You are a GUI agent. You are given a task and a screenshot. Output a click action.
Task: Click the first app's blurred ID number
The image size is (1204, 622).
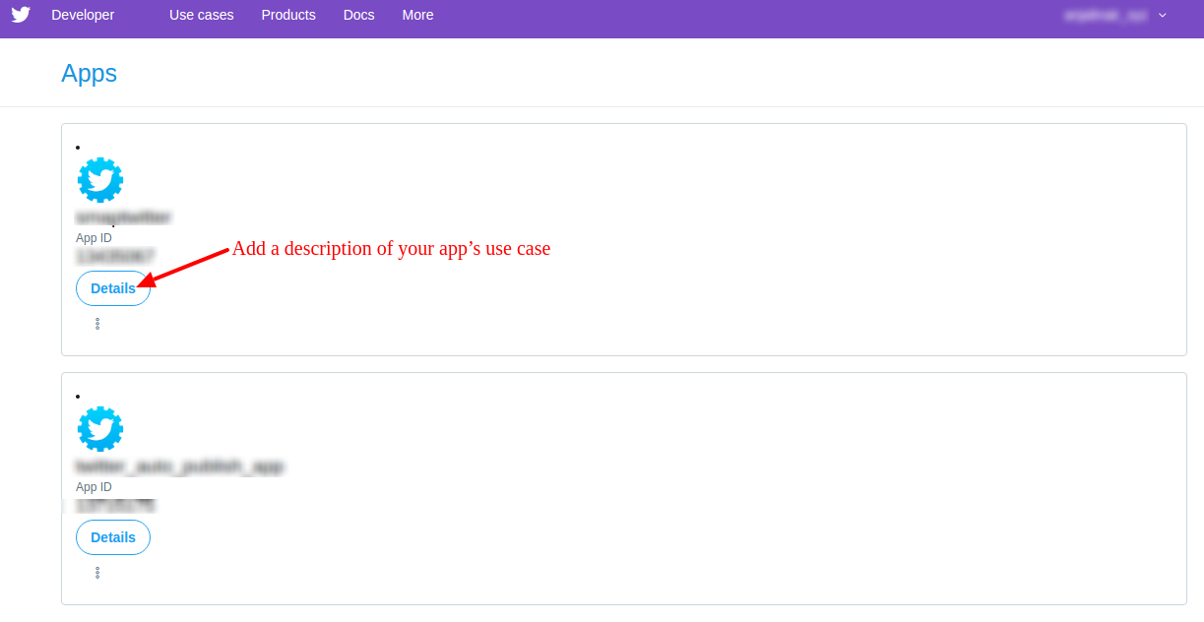[115, 256]
